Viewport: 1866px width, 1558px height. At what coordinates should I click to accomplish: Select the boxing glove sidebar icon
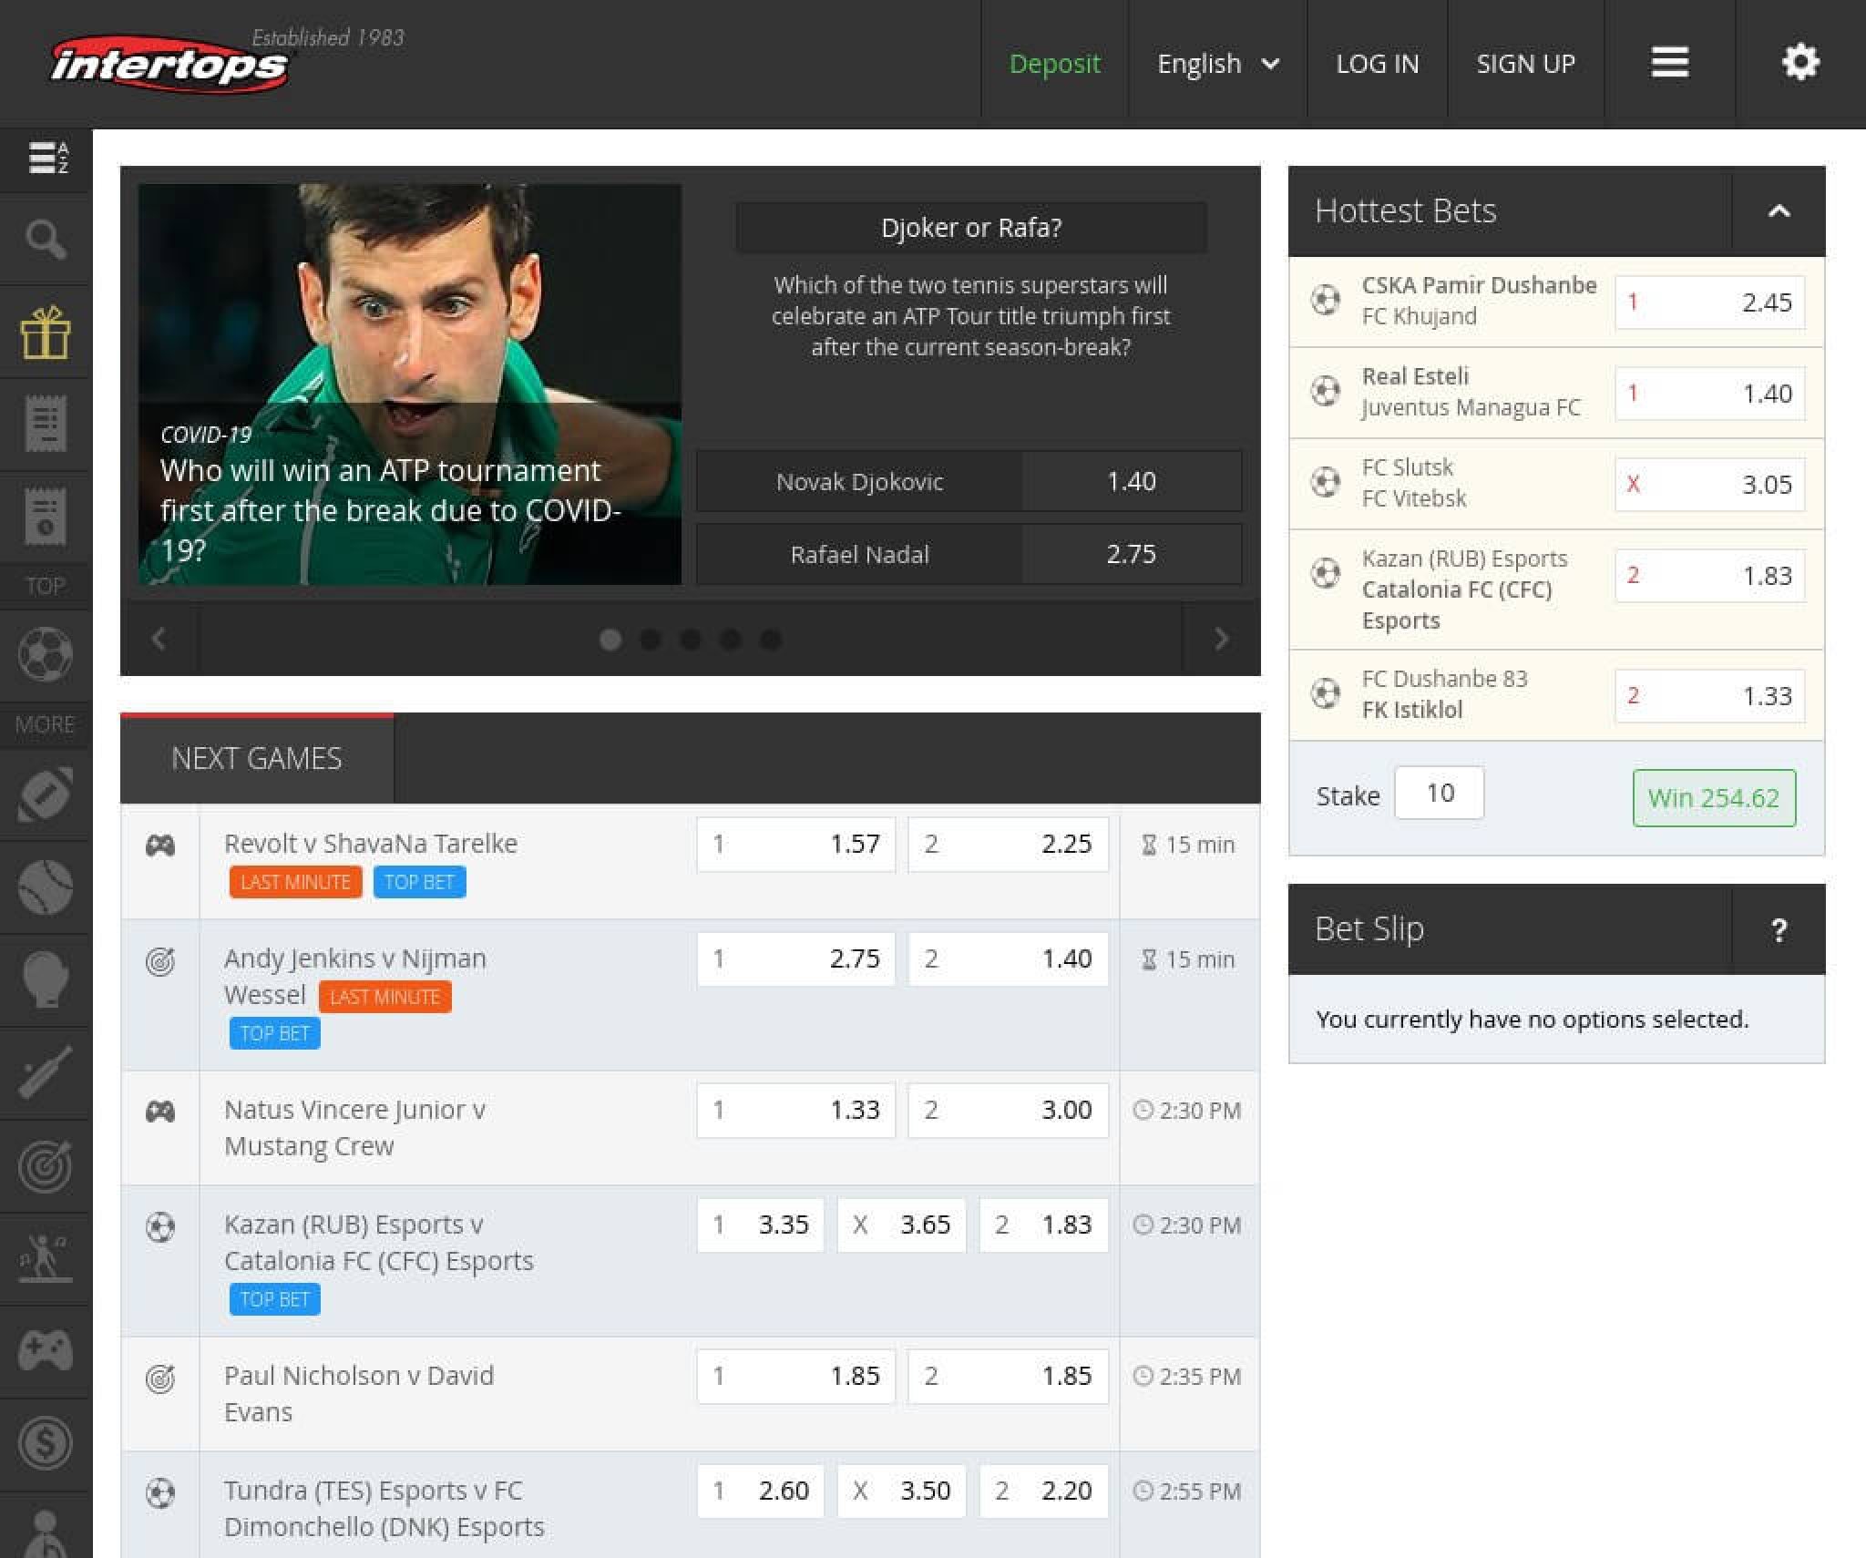46,980
